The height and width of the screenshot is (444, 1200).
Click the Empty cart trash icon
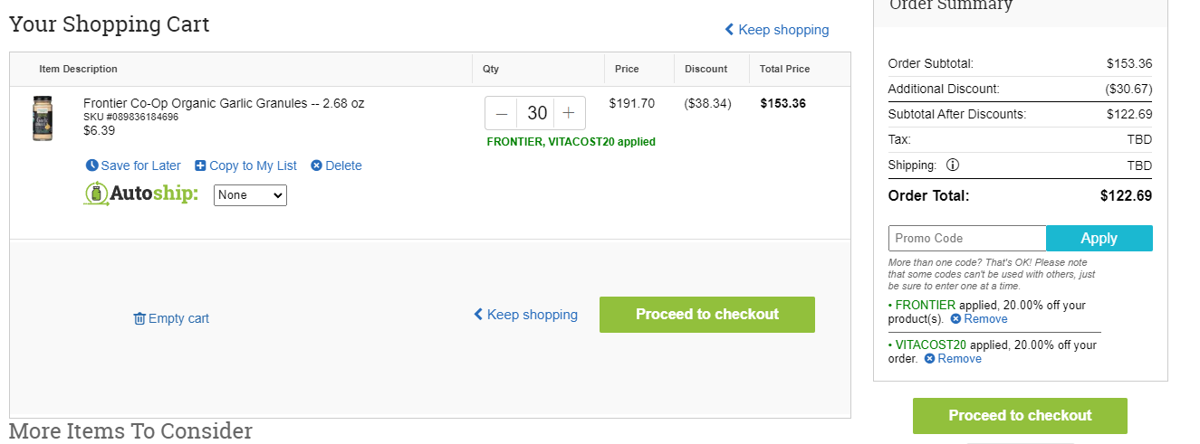point(139,318)
